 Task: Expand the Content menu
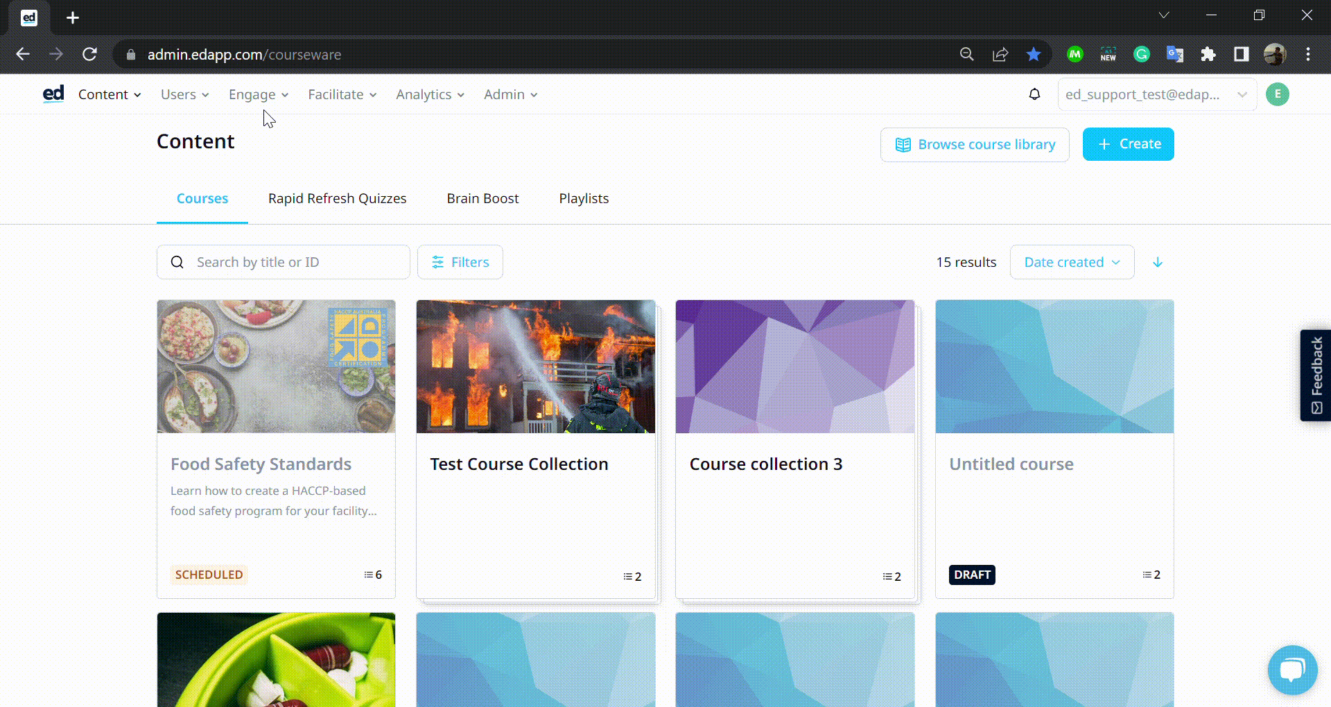click(x=110, y=94)
